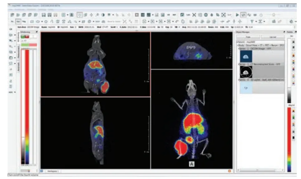This screenshot has height=179, width=301.
Task: Select the rectangle ROI drawing tool
Action: click(32, 22)
